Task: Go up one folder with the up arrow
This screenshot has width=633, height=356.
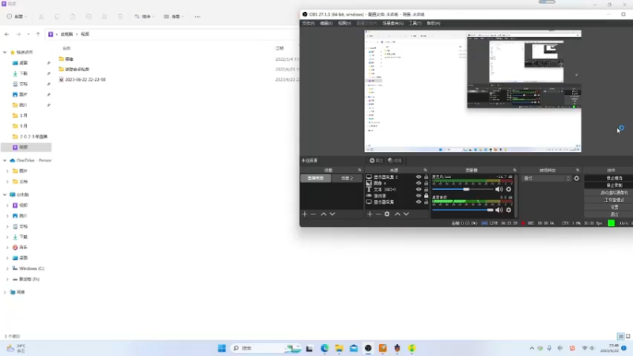Action: pyautogui.click(x=38, y=34)
